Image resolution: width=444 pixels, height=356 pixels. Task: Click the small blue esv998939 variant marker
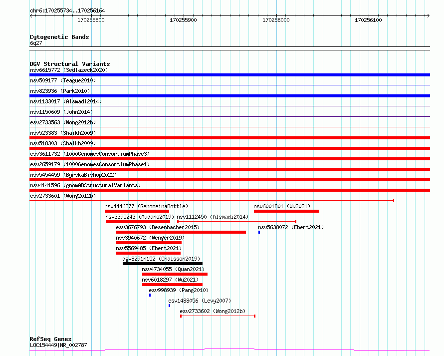pos(150,295)
